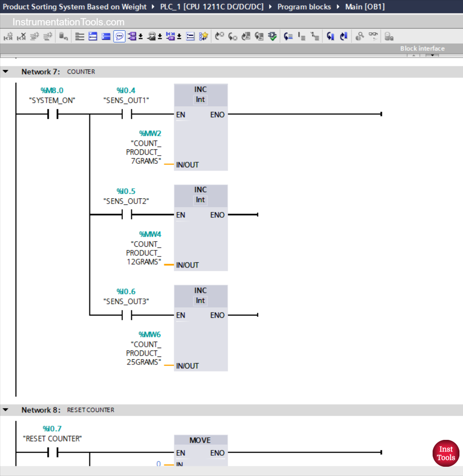The height and width of the screenshot is (476, 463).
Task: Click the Update inconsistent block calls icon
Action: [272, 36]
